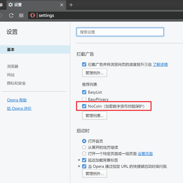Select 基本 in the settings sidebar

(x=35, y=49)
